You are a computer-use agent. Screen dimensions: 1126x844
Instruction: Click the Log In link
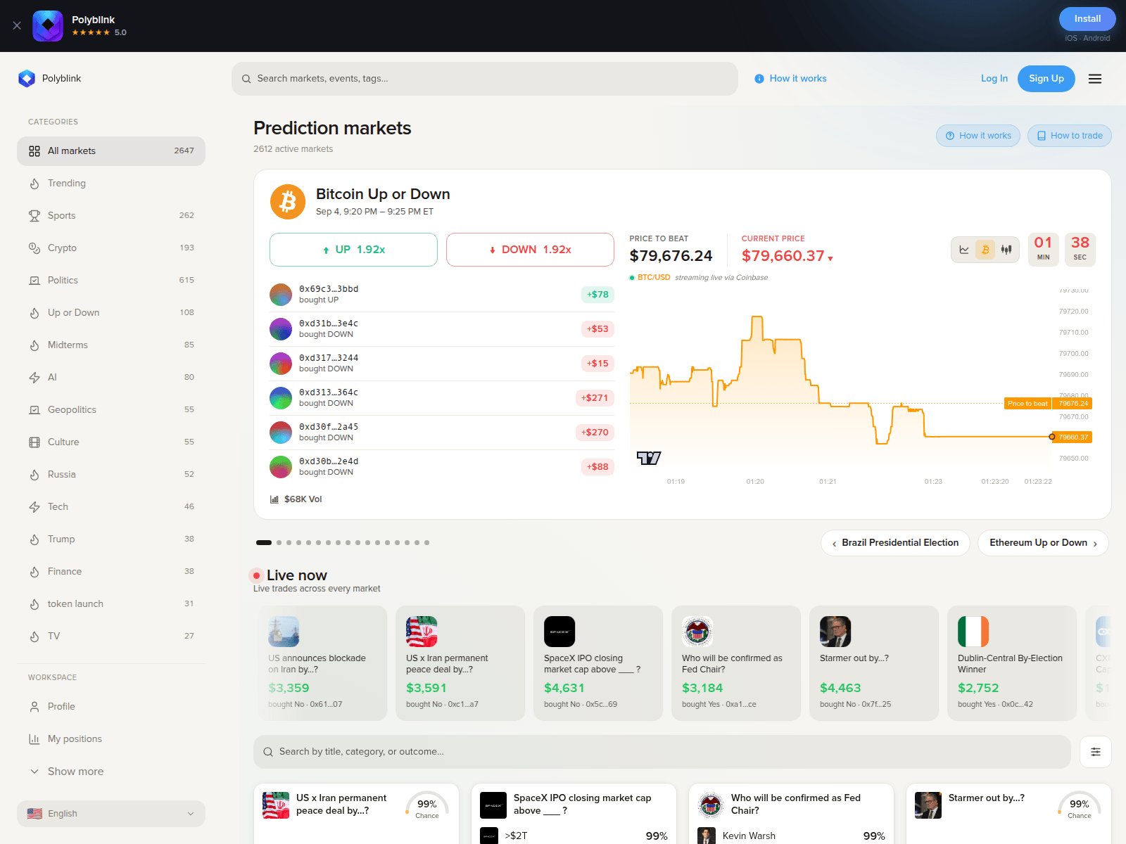tap(994, 79)
